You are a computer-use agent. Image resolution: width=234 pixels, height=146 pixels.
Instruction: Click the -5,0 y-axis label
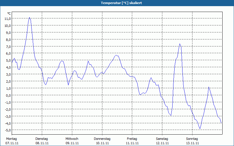(x=8, y=130)
